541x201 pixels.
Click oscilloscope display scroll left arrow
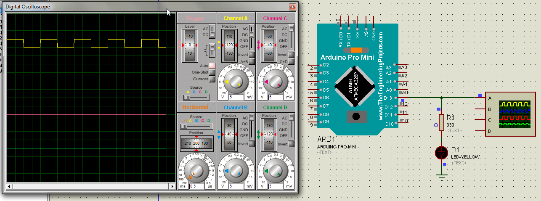(8, 186)
